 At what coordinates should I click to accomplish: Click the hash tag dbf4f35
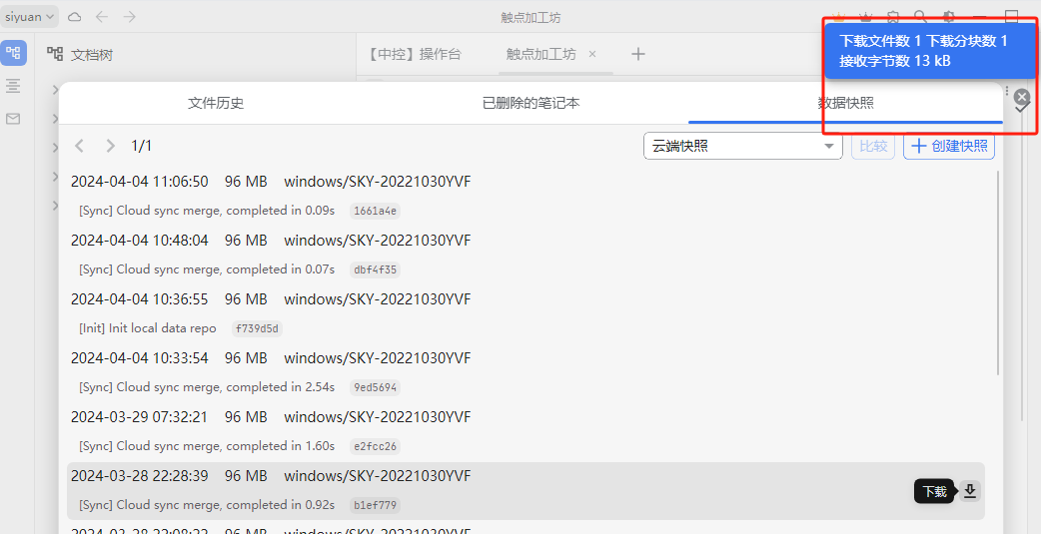375,269
